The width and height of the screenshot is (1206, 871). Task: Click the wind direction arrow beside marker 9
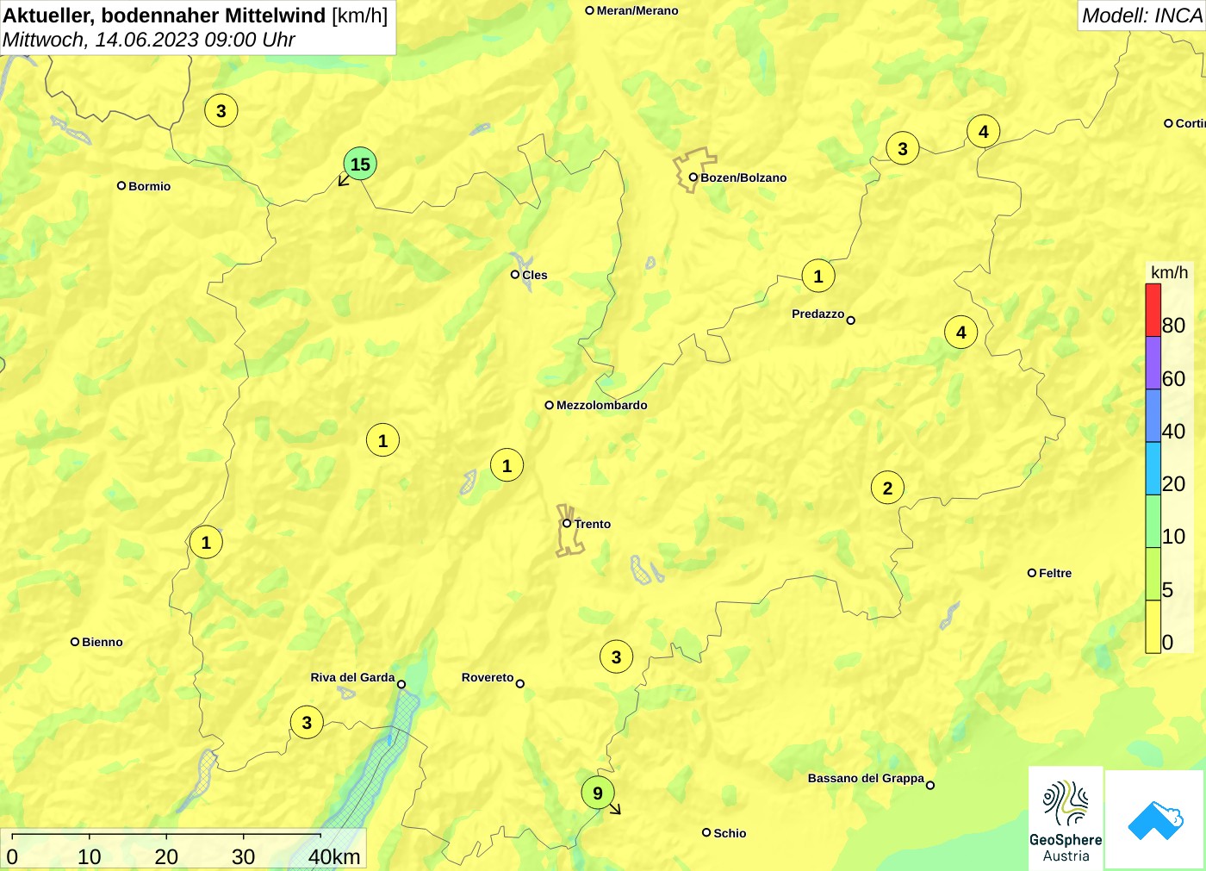click(615, 809)
